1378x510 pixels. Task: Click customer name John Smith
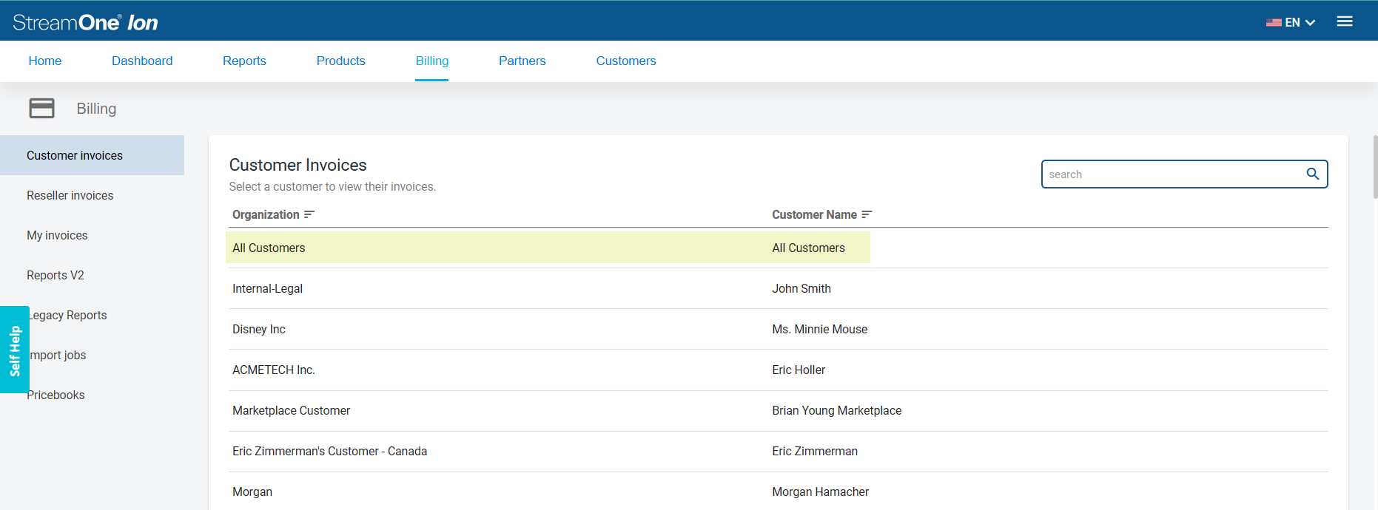coord(801,288)
